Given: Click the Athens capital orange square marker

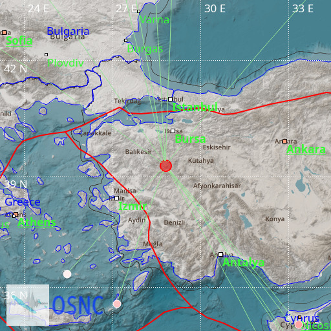Looking at the screenshot, I should pyautogui.click(x=16, y=214).
